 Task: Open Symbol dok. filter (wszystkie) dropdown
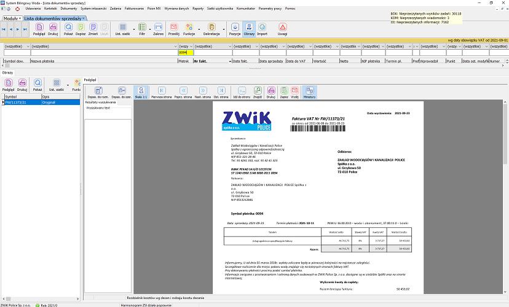coord(28,47)
